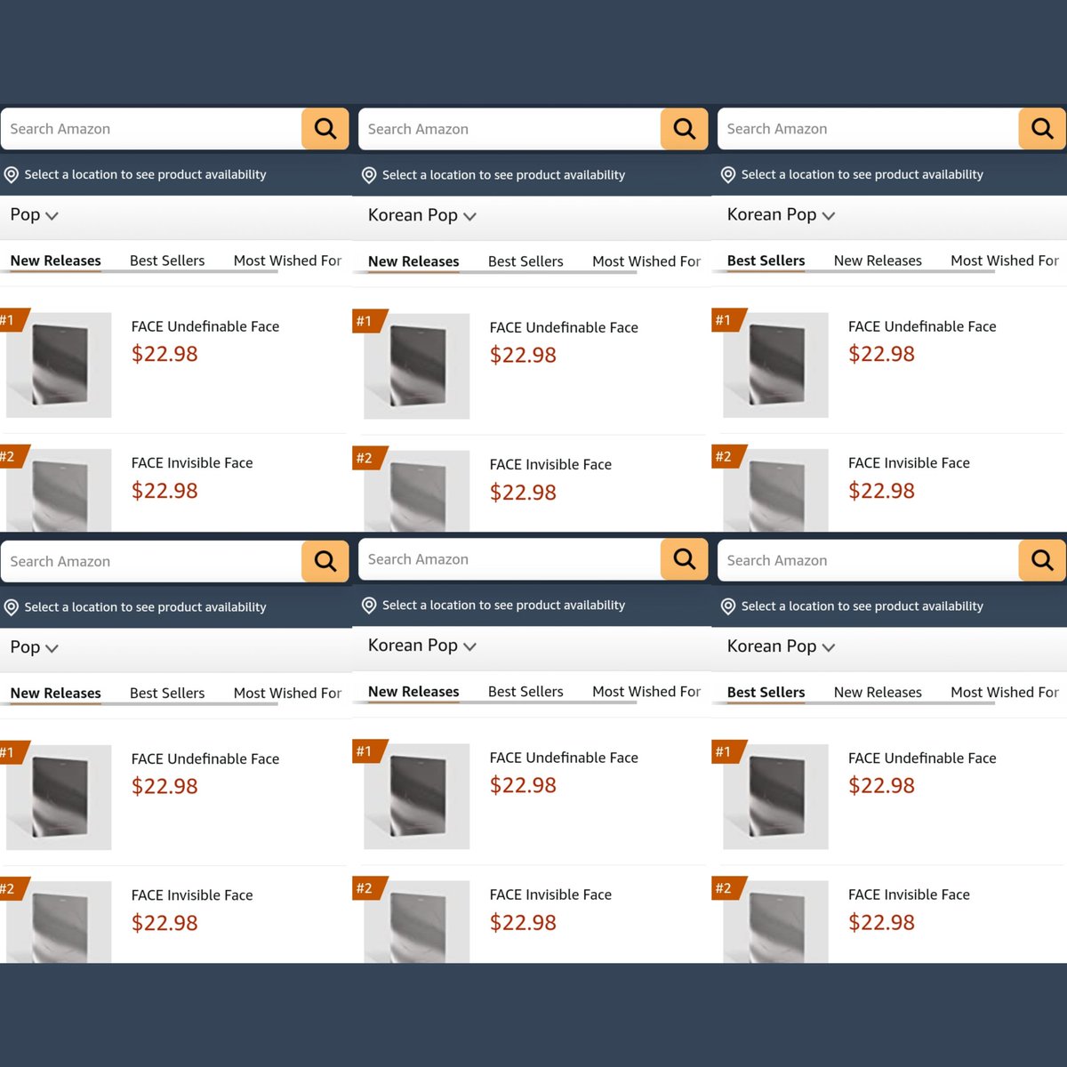This screenshot has width=1067, height=1067.
Task: Open New Releases tab in lower Korean Pop Best Sellers panel
Action: point(878,692)
